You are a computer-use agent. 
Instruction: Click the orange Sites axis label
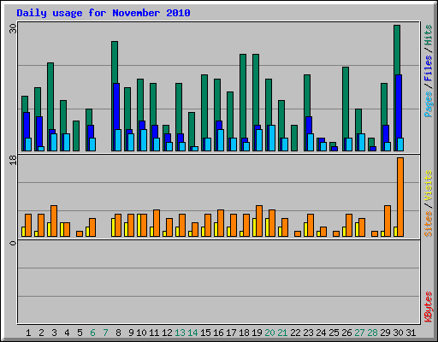pos(428,224)
